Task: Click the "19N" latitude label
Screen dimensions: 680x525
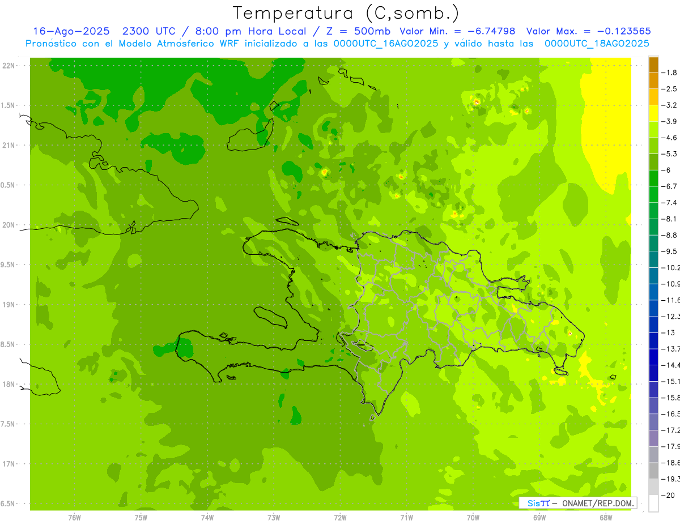Action: click(8, 305)
